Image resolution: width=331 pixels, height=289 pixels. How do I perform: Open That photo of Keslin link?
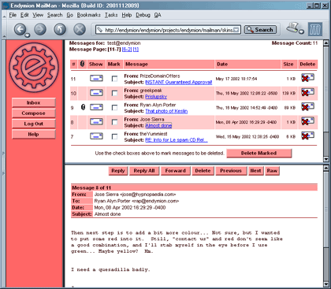pyautogui.click(x=166, y=111)
